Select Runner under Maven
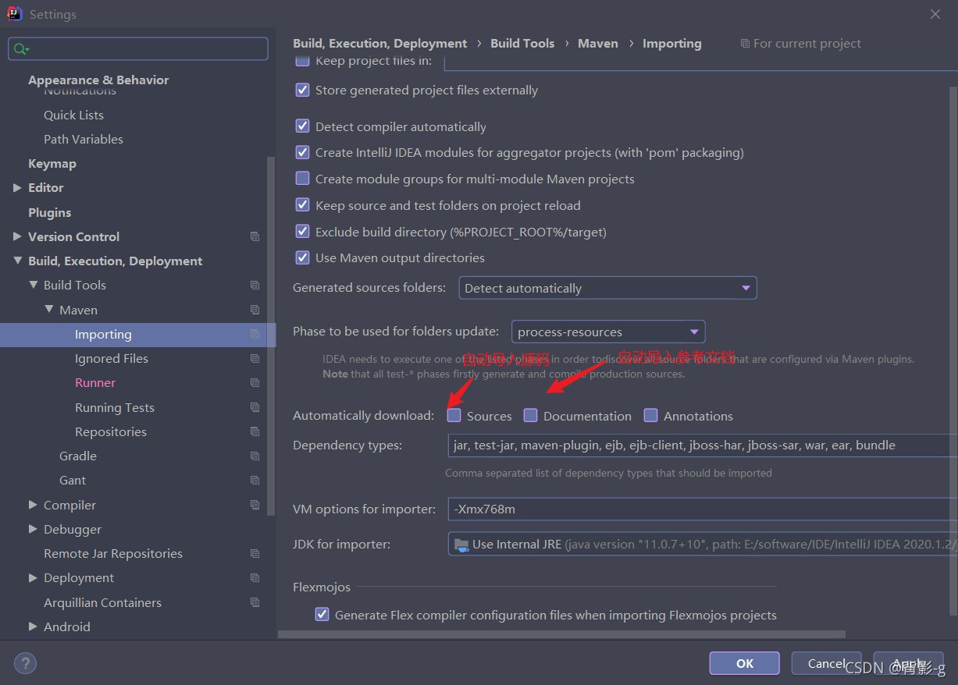 click(95, 382)
